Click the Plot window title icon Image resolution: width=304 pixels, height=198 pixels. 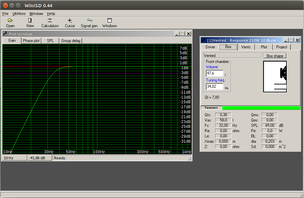[5, 34]
